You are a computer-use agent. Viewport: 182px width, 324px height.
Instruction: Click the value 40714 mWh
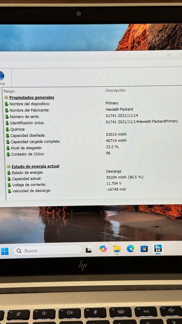point(116,141)
